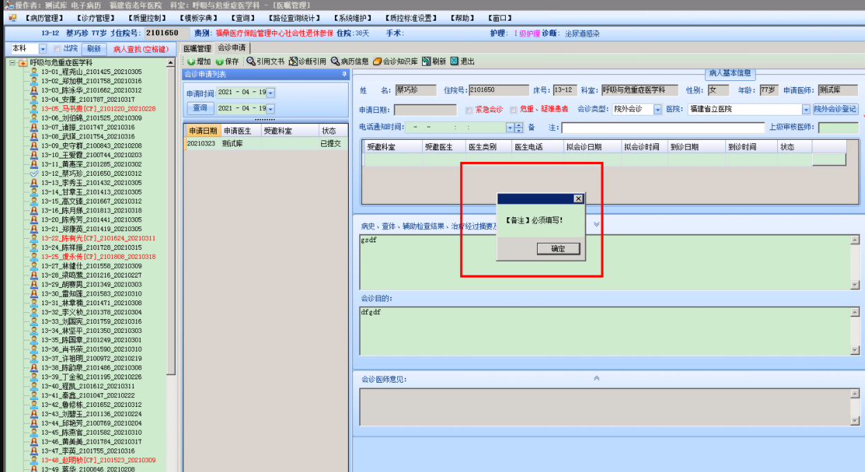865x472 pixels.
Task: Select patient 13-20_陈秀芳_2101441_20210305
Action: [x=91, y=219]
